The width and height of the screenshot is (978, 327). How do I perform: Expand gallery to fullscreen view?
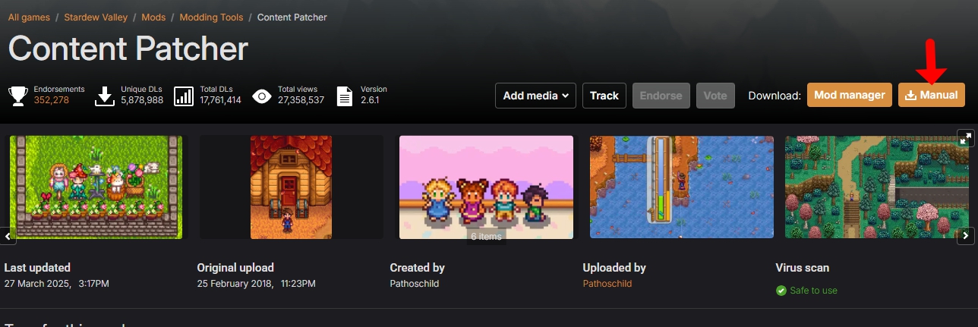[965, 138]
